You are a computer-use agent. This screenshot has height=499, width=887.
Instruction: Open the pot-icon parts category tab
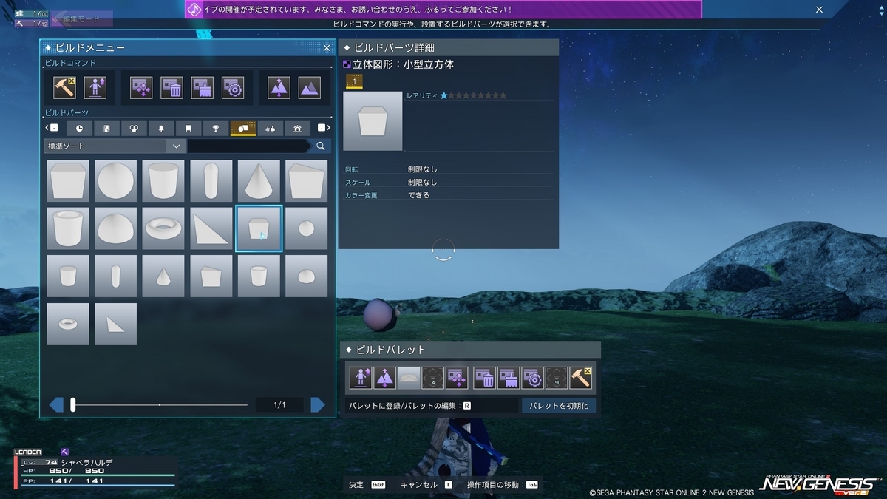[x=134, y=128]
